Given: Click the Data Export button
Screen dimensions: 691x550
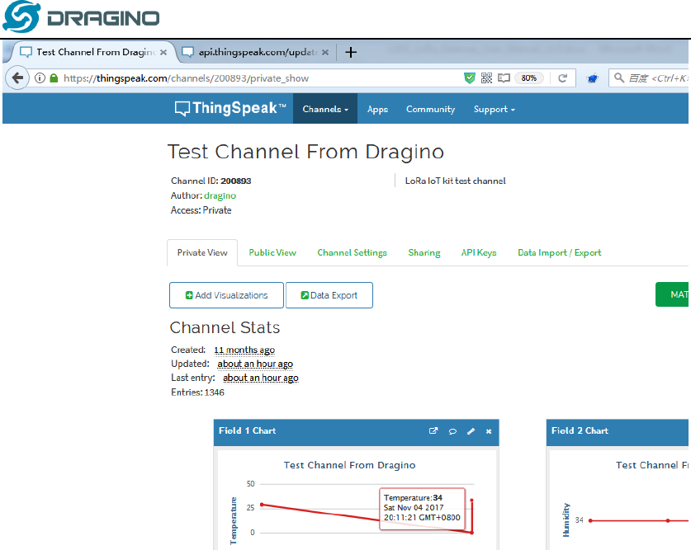Looking at the screenshot, I should 329,295.
